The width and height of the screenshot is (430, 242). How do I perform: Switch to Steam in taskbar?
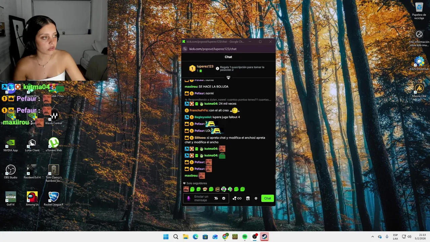(265, 237)
